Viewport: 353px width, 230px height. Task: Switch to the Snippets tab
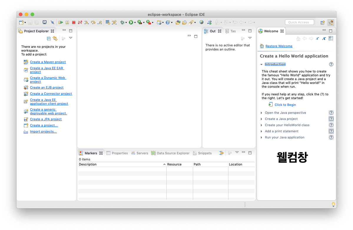click(202, 153)
